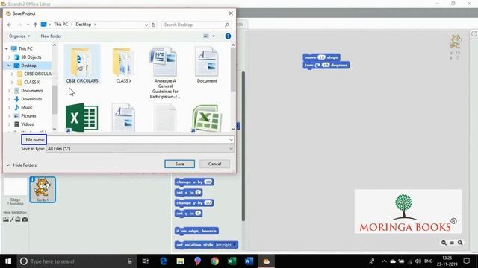Select CBSE CIRCULARS in navigation tree
The image size is (478, 268).
pos(37,74)
